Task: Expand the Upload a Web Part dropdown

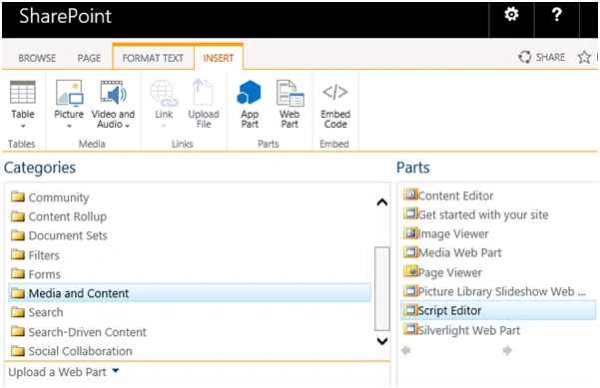Action: click(x=115, y=370)
